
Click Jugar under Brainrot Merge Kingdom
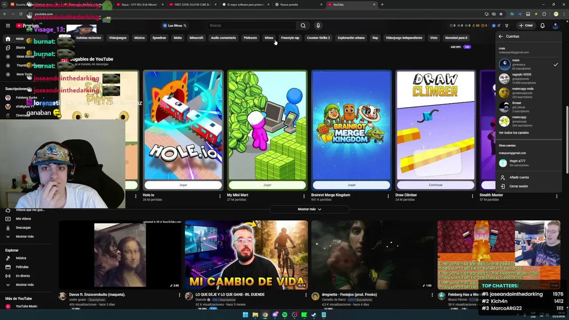[351, 185]
